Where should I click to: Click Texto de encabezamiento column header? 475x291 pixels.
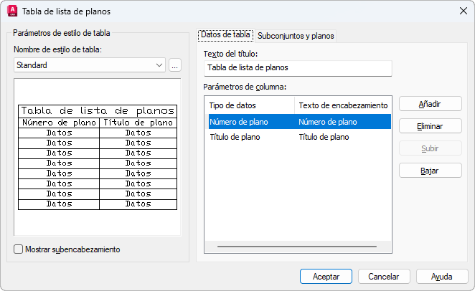click(x=343, y=105)
